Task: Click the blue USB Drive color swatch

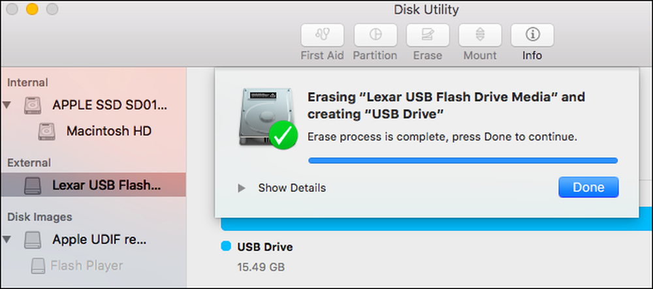Action: coord(226,247)
